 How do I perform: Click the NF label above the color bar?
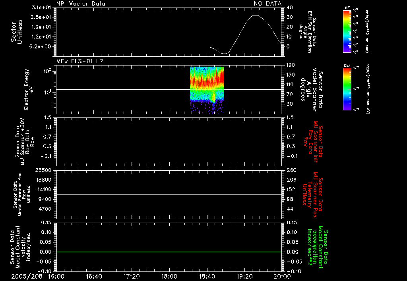pyautogui.click(x=347, y=8)
